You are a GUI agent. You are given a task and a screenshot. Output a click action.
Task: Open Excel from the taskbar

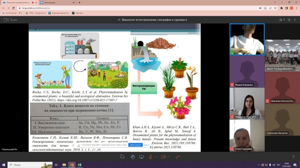(x=80, y=165)
